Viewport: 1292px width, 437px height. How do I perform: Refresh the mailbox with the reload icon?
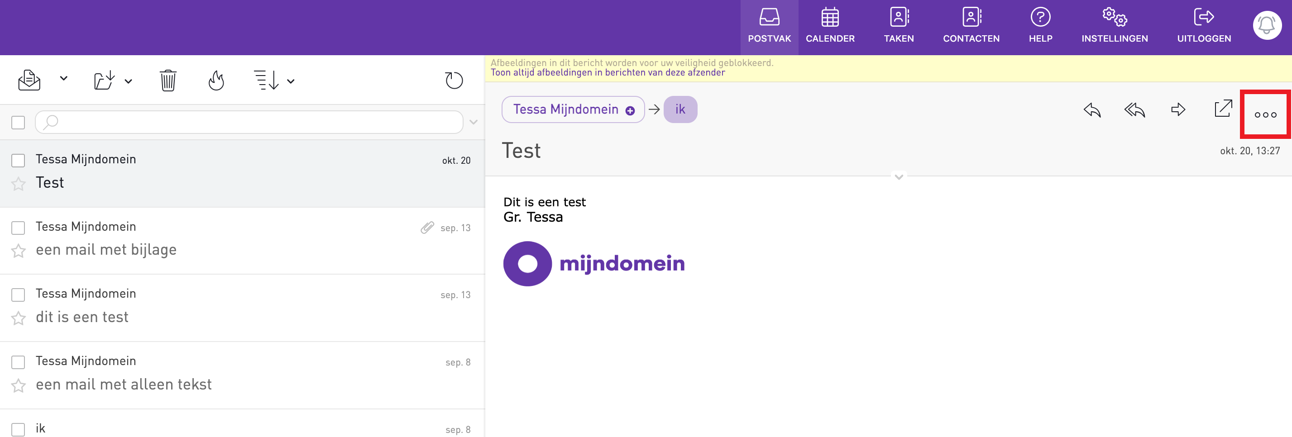coord(454,80)
